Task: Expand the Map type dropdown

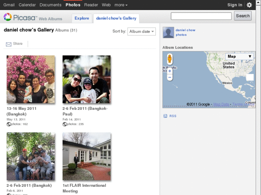Action: (x=239, y=57)
